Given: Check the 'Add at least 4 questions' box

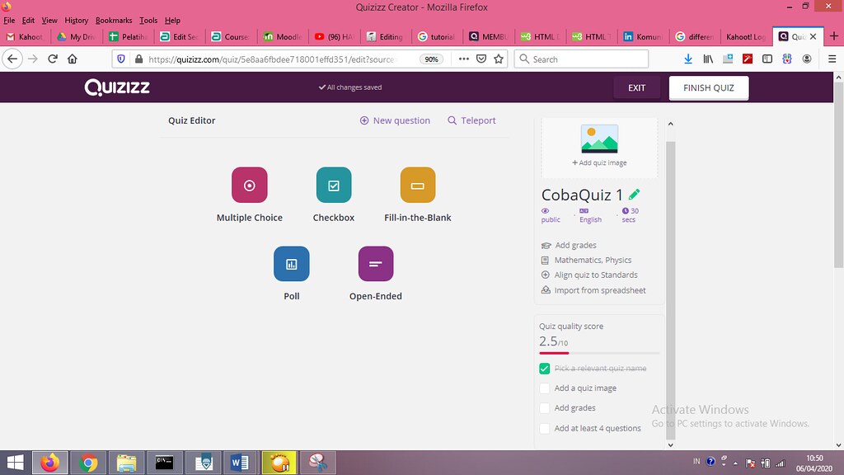Looking at the screenshot, I should (544, 428).
